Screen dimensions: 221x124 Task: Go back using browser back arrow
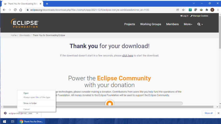4,10
